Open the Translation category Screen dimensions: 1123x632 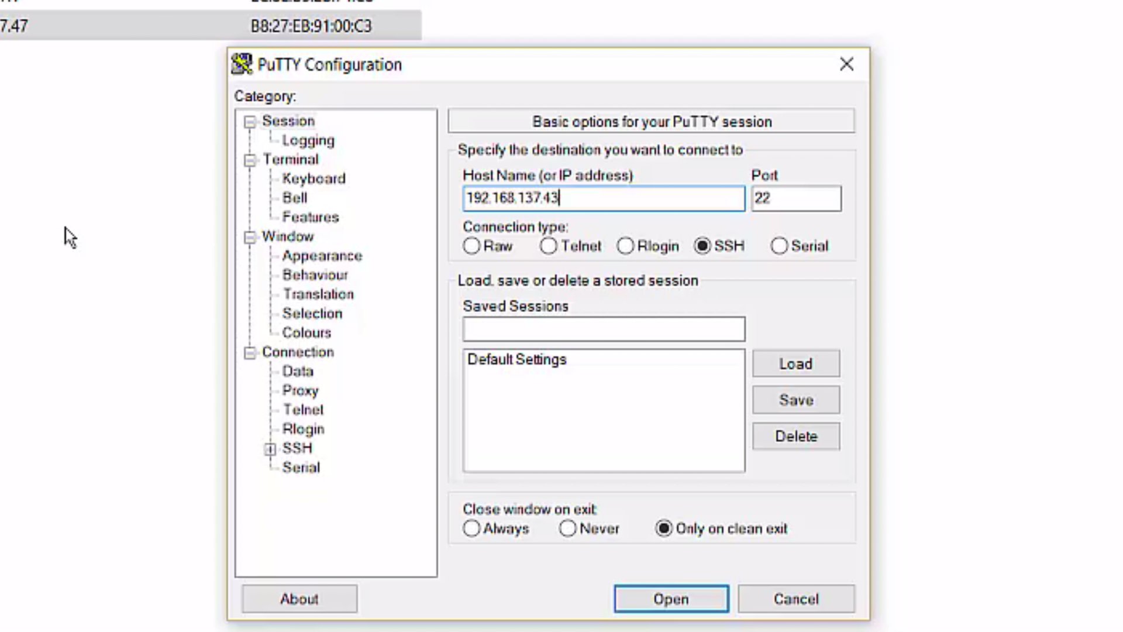pos(318,294)
